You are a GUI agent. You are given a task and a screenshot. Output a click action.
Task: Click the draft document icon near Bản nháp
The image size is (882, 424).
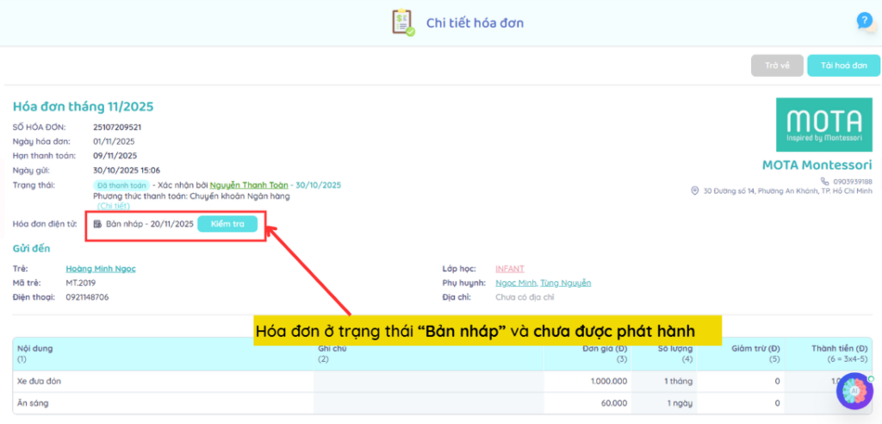coord(97,224)
